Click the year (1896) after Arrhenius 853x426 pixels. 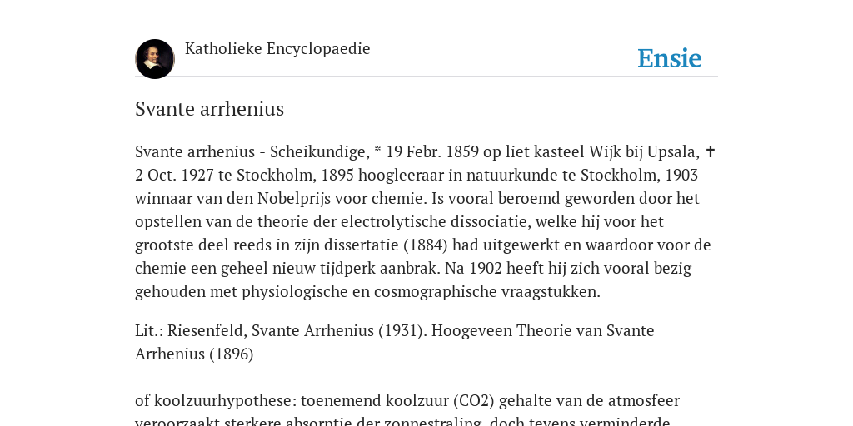click(x=232, y=354)
